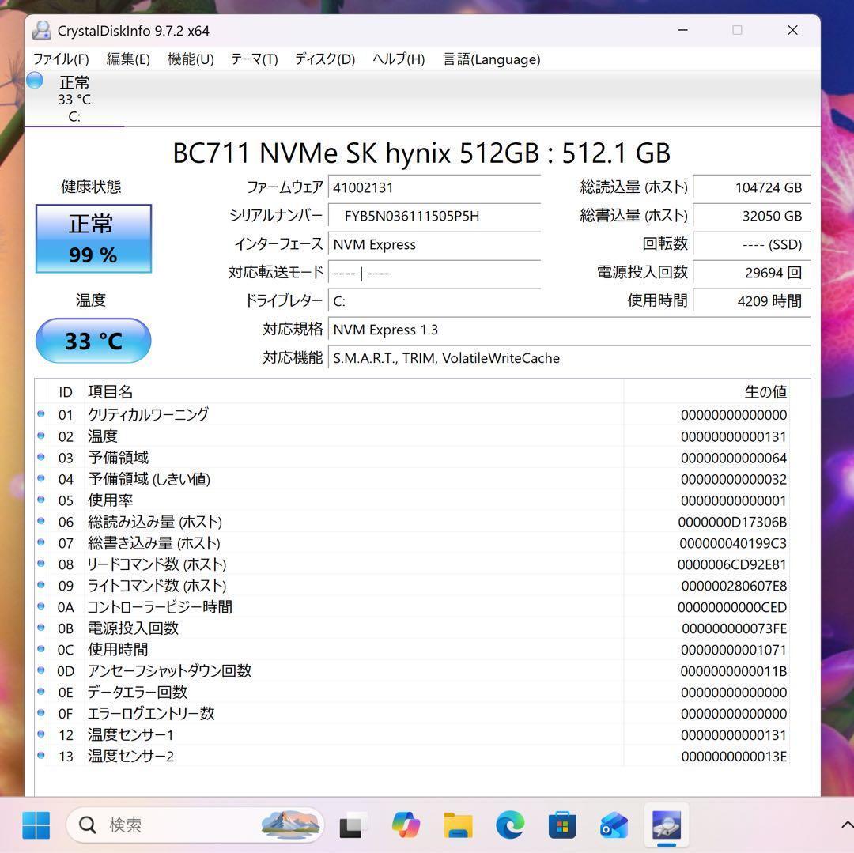Image resolution: width=854 pixels, height=853 pixels.
Task: Open the 機能(U) menu
Action: coord(190,59)
